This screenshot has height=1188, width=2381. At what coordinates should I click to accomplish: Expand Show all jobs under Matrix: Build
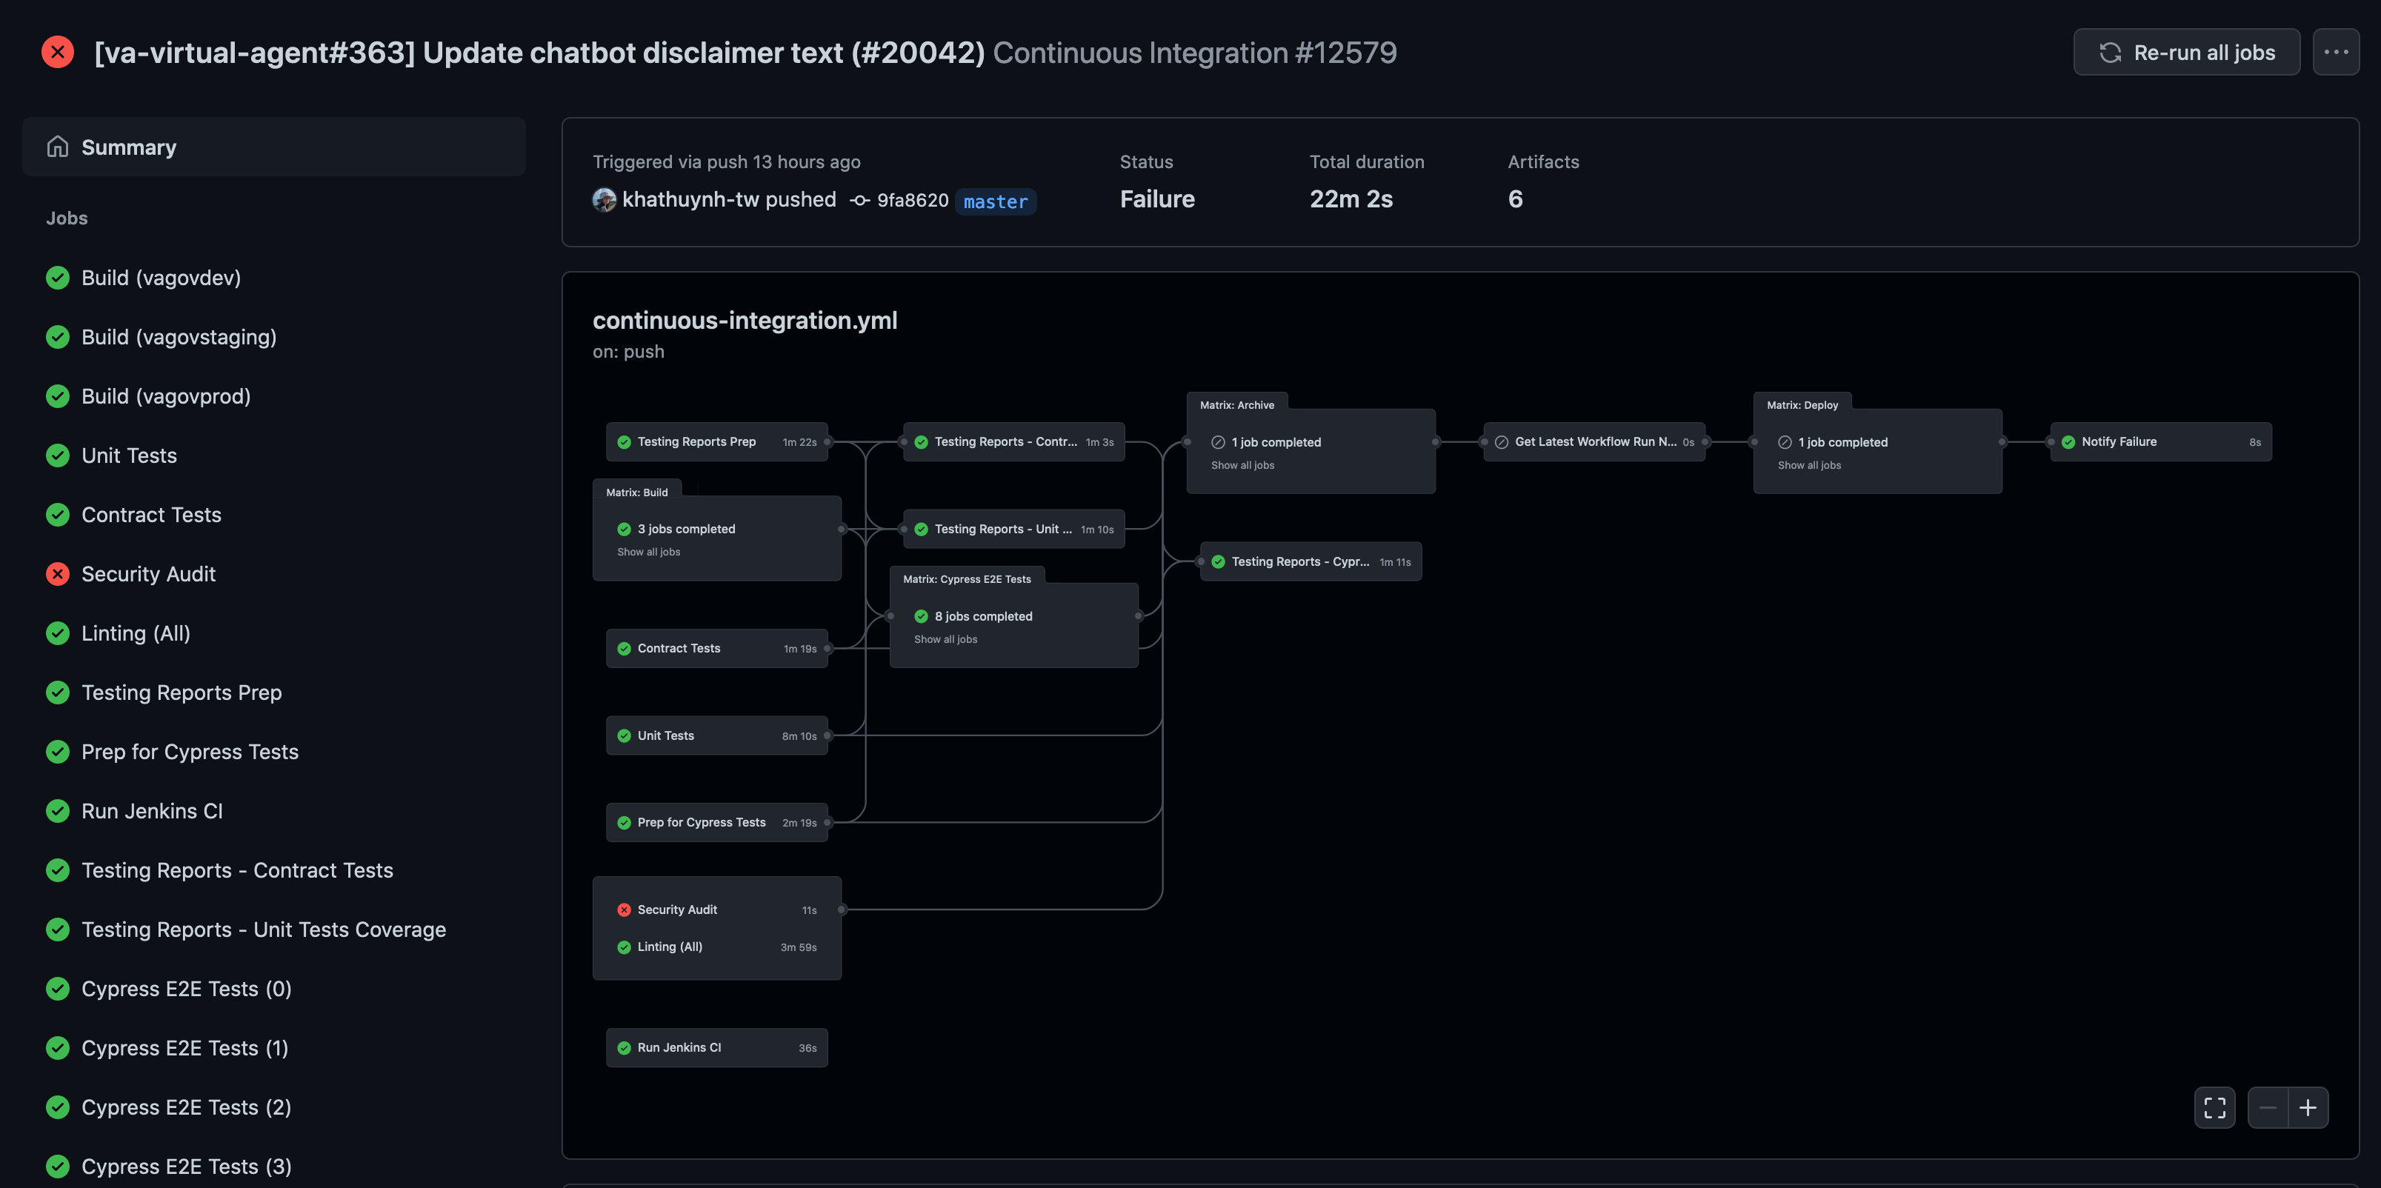648,552
